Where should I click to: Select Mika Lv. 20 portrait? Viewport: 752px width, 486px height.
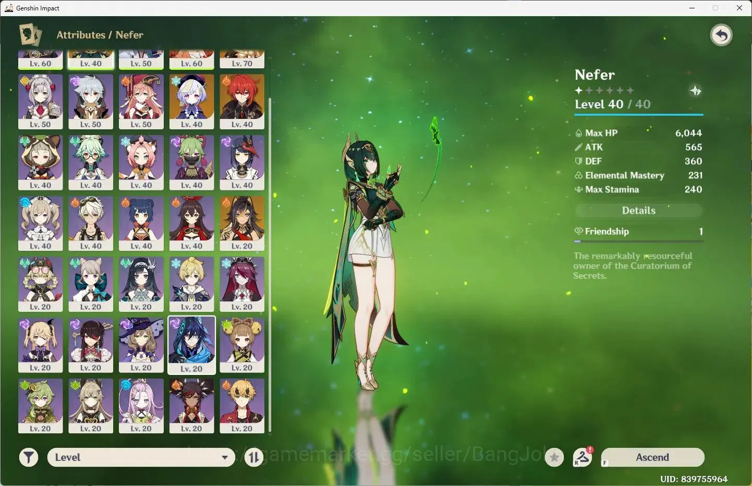[192, 284]
